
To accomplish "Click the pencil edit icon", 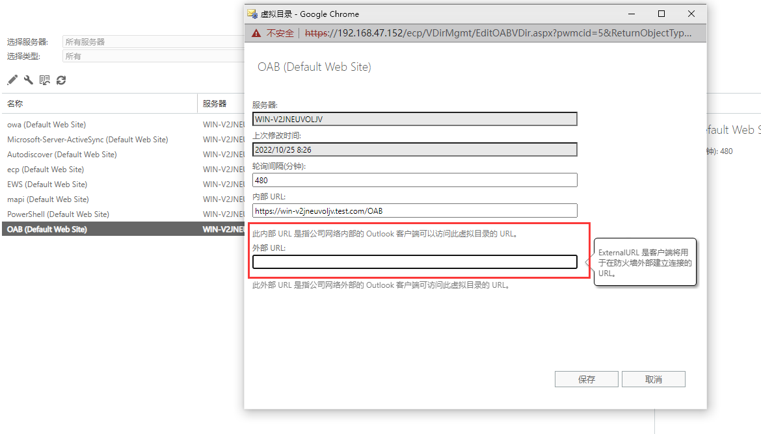I will click(12, 80).
